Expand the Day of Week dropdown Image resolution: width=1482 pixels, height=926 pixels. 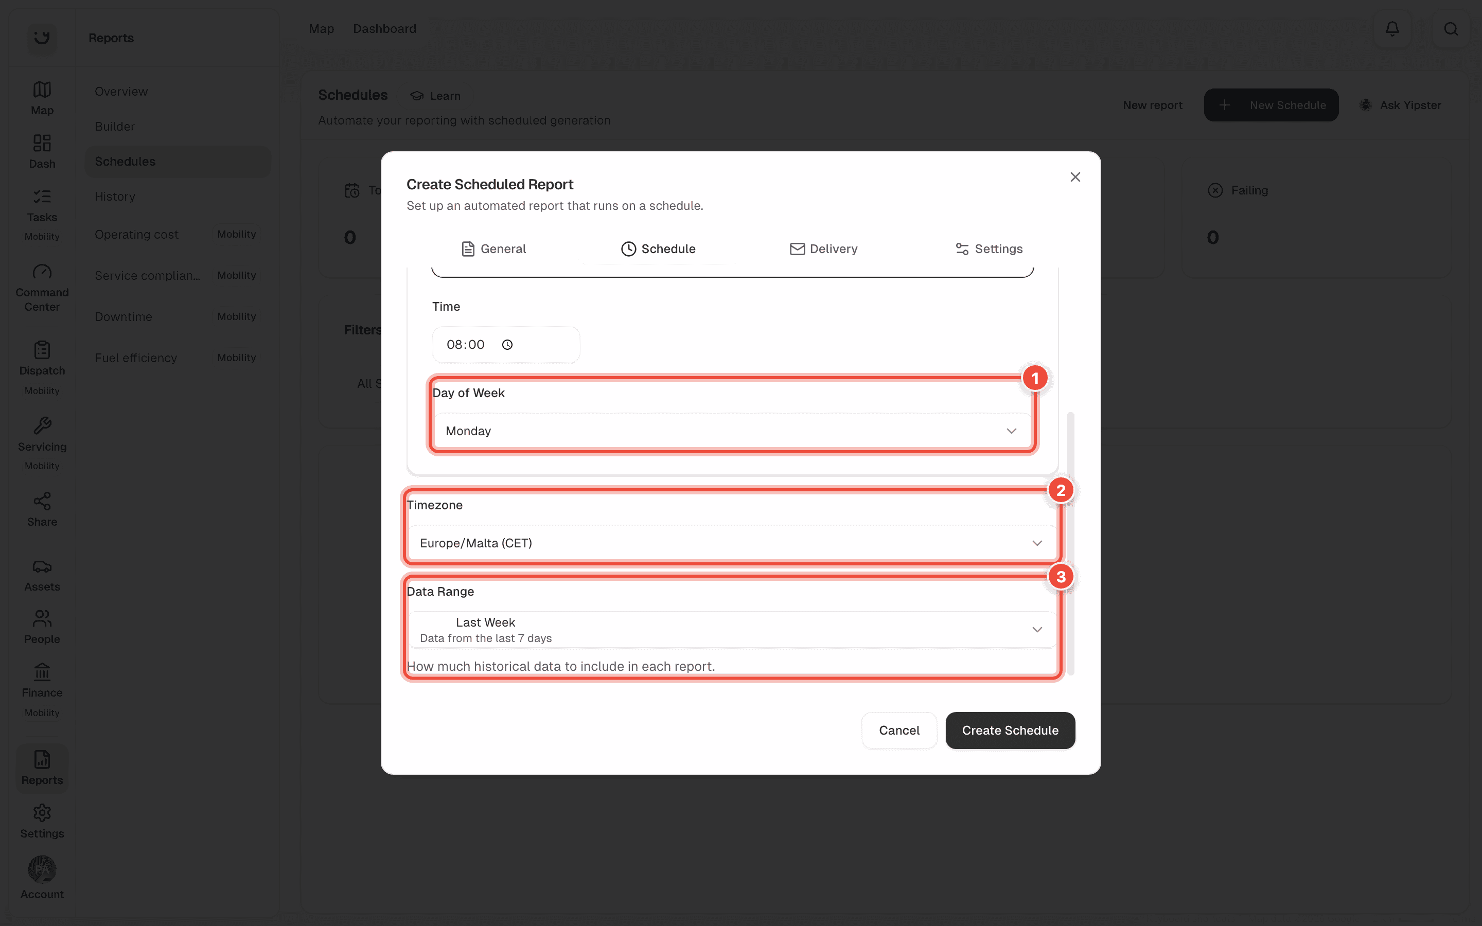click(x=732, y=431)
